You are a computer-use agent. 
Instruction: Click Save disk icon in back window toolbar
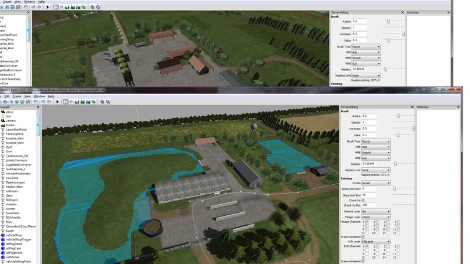coord(12,7)
